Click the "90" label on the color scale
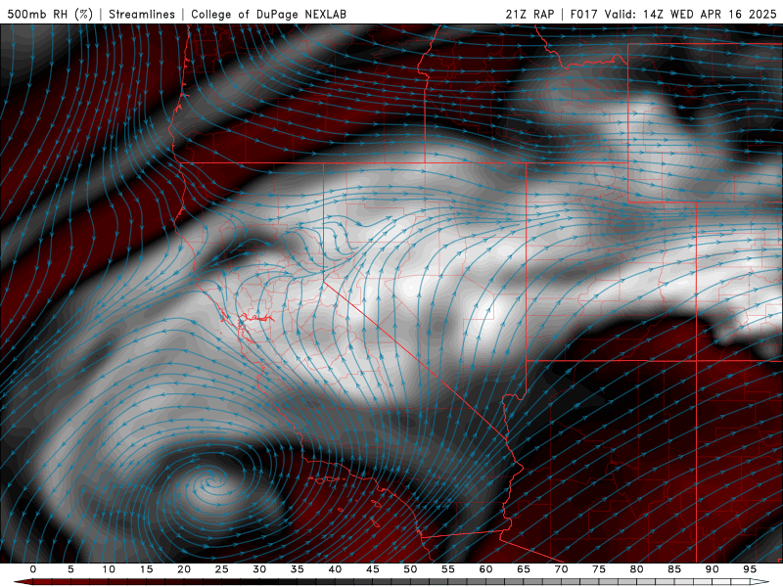Screen dimensions: 783x587 [x=712, y=569]
